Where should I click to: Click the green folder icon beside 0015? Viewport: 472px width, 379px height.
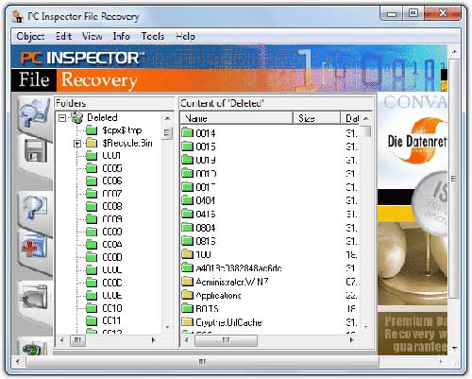[x=188, y=146]
